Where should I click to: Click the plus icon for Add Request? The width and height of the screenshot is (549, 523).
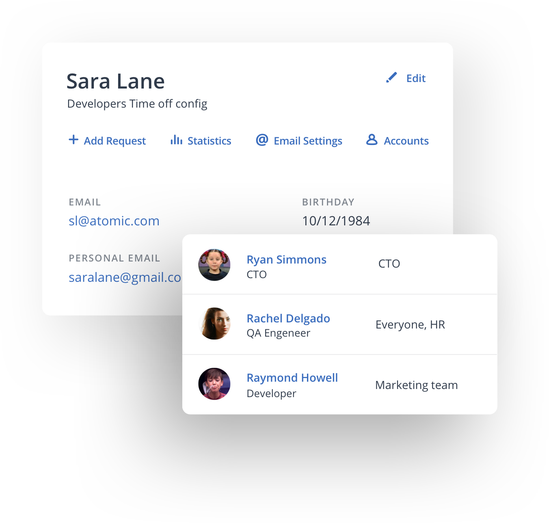[73, 140]
